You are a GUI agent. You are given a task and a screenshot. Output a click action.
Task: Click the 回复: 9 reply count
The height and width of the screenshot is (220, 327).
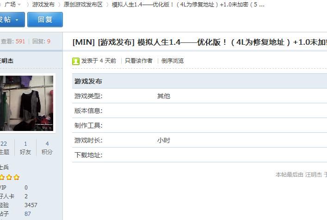41,41
